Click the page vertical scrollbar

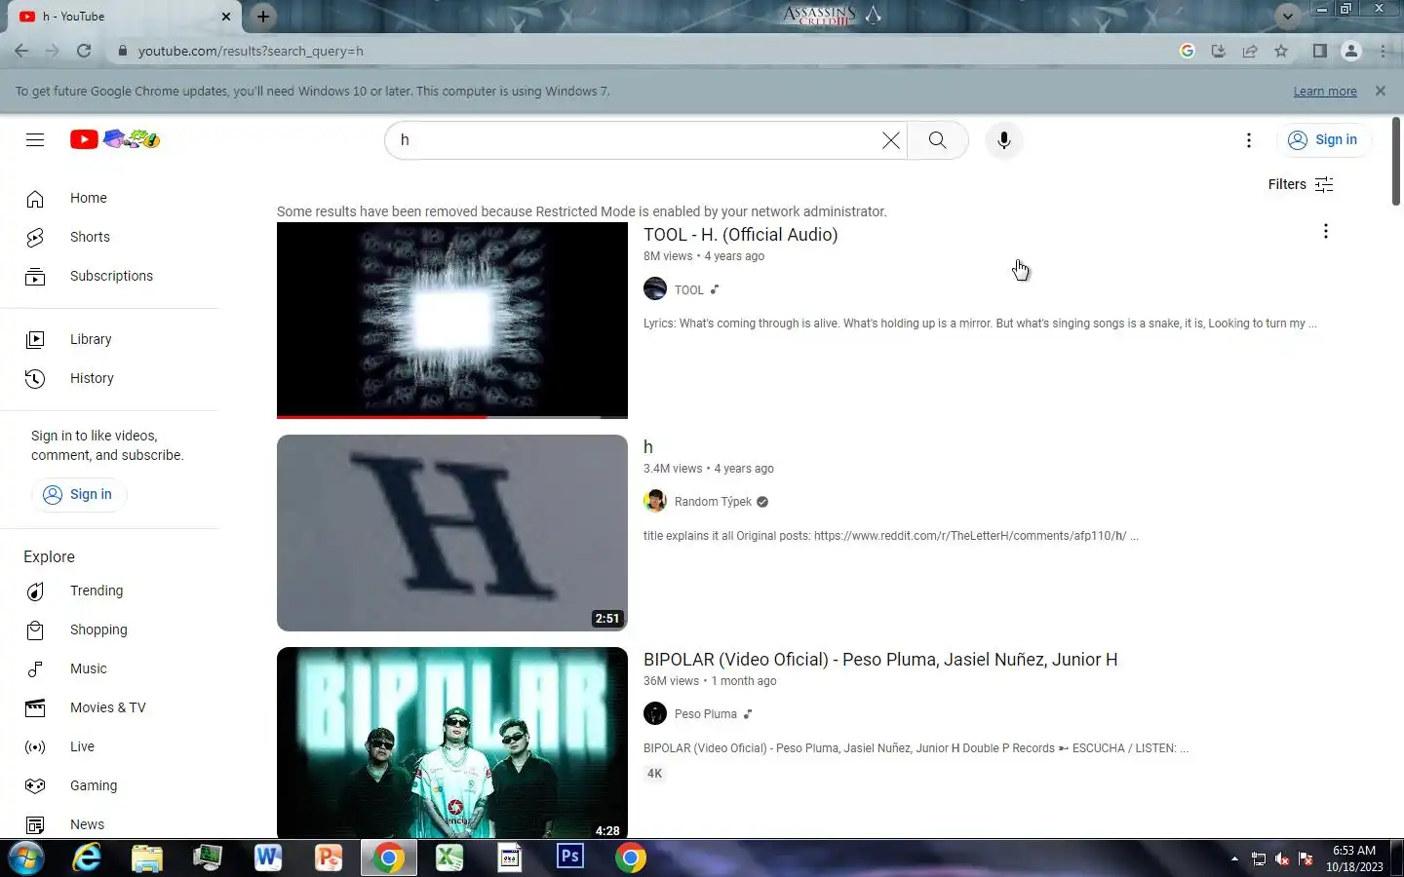[1396, 162]
